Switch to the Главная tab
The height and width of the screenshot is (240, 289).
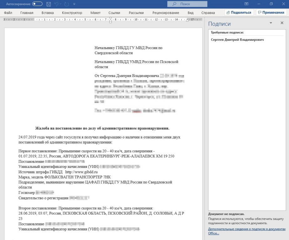[27, 13]
